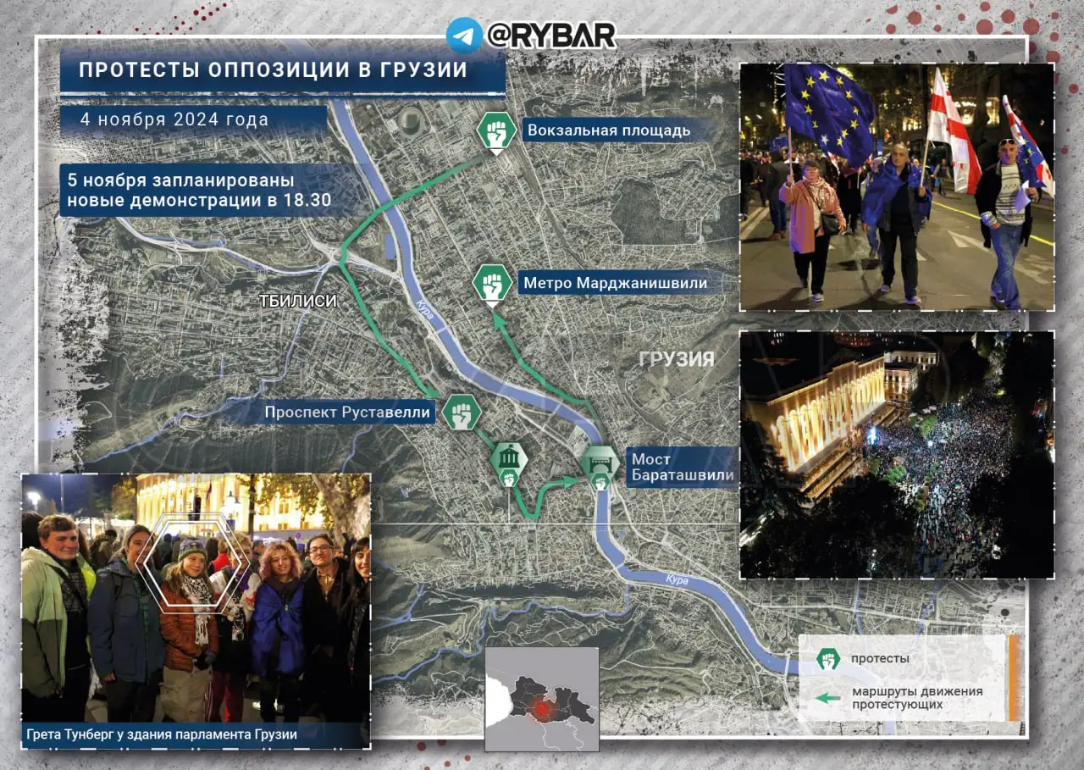The height and width of the screenshot is (770, 1084).
Task: Click the Проспект Руставели label
Action: point(349,413)
